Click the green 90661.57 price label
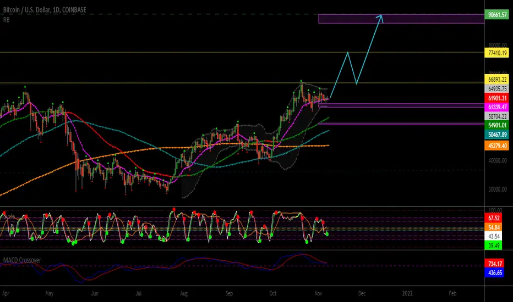This screenshot has width=513, height=302. pyautogui.click(x=496, y=15)
